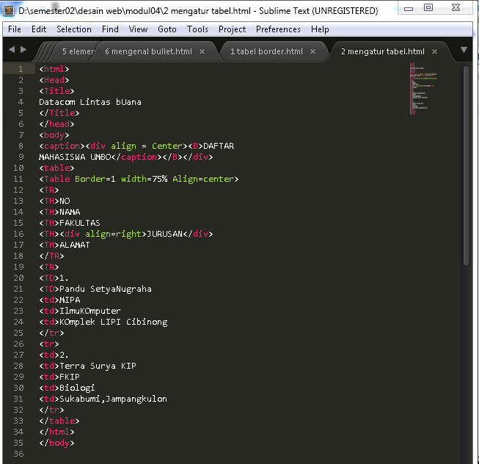Open the Tools menu
This screenshot has height=464, width=479.
pos(197,29)
